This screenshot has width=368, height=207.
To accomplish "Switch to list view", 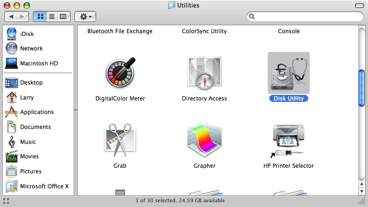I will [x=52, y=16].
